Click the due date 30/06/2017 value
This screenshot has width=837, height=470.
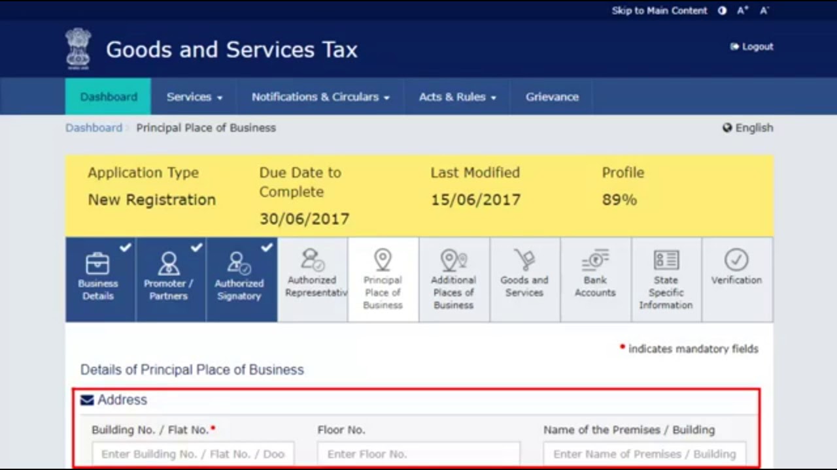[304, 219]
